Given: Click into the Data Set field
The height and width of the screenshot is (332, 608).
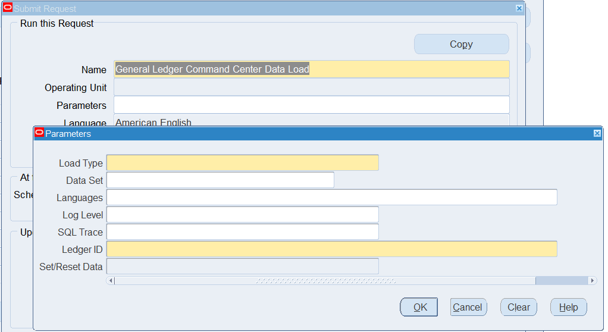Looking at the screenshot, I should pos(220,180).
